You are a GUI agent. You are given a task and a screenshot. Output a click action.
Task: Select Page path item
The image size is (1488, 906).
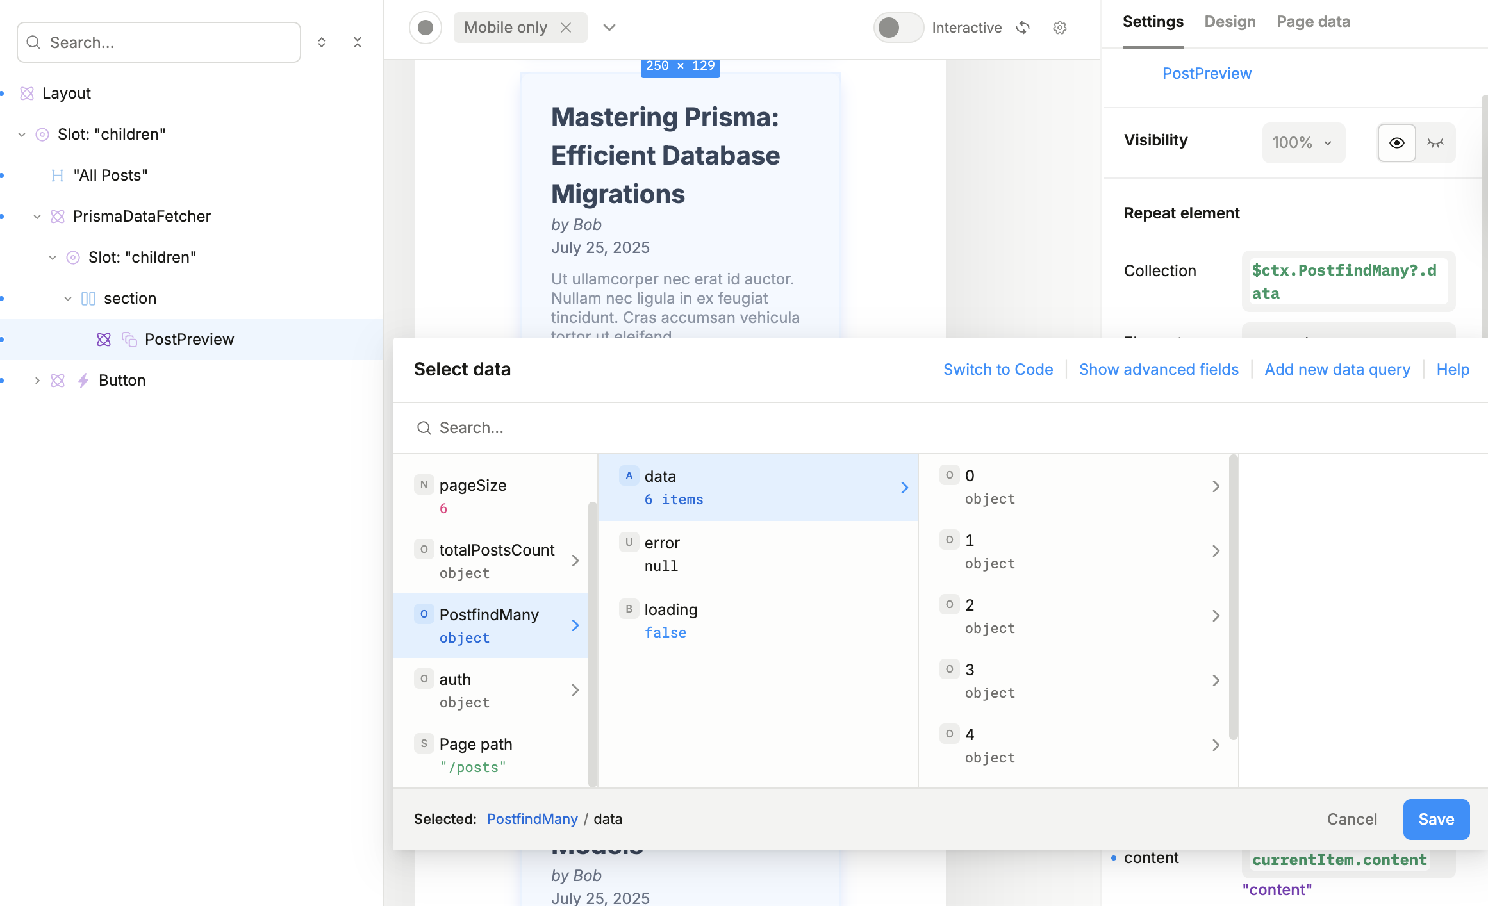tap(491, 755)
